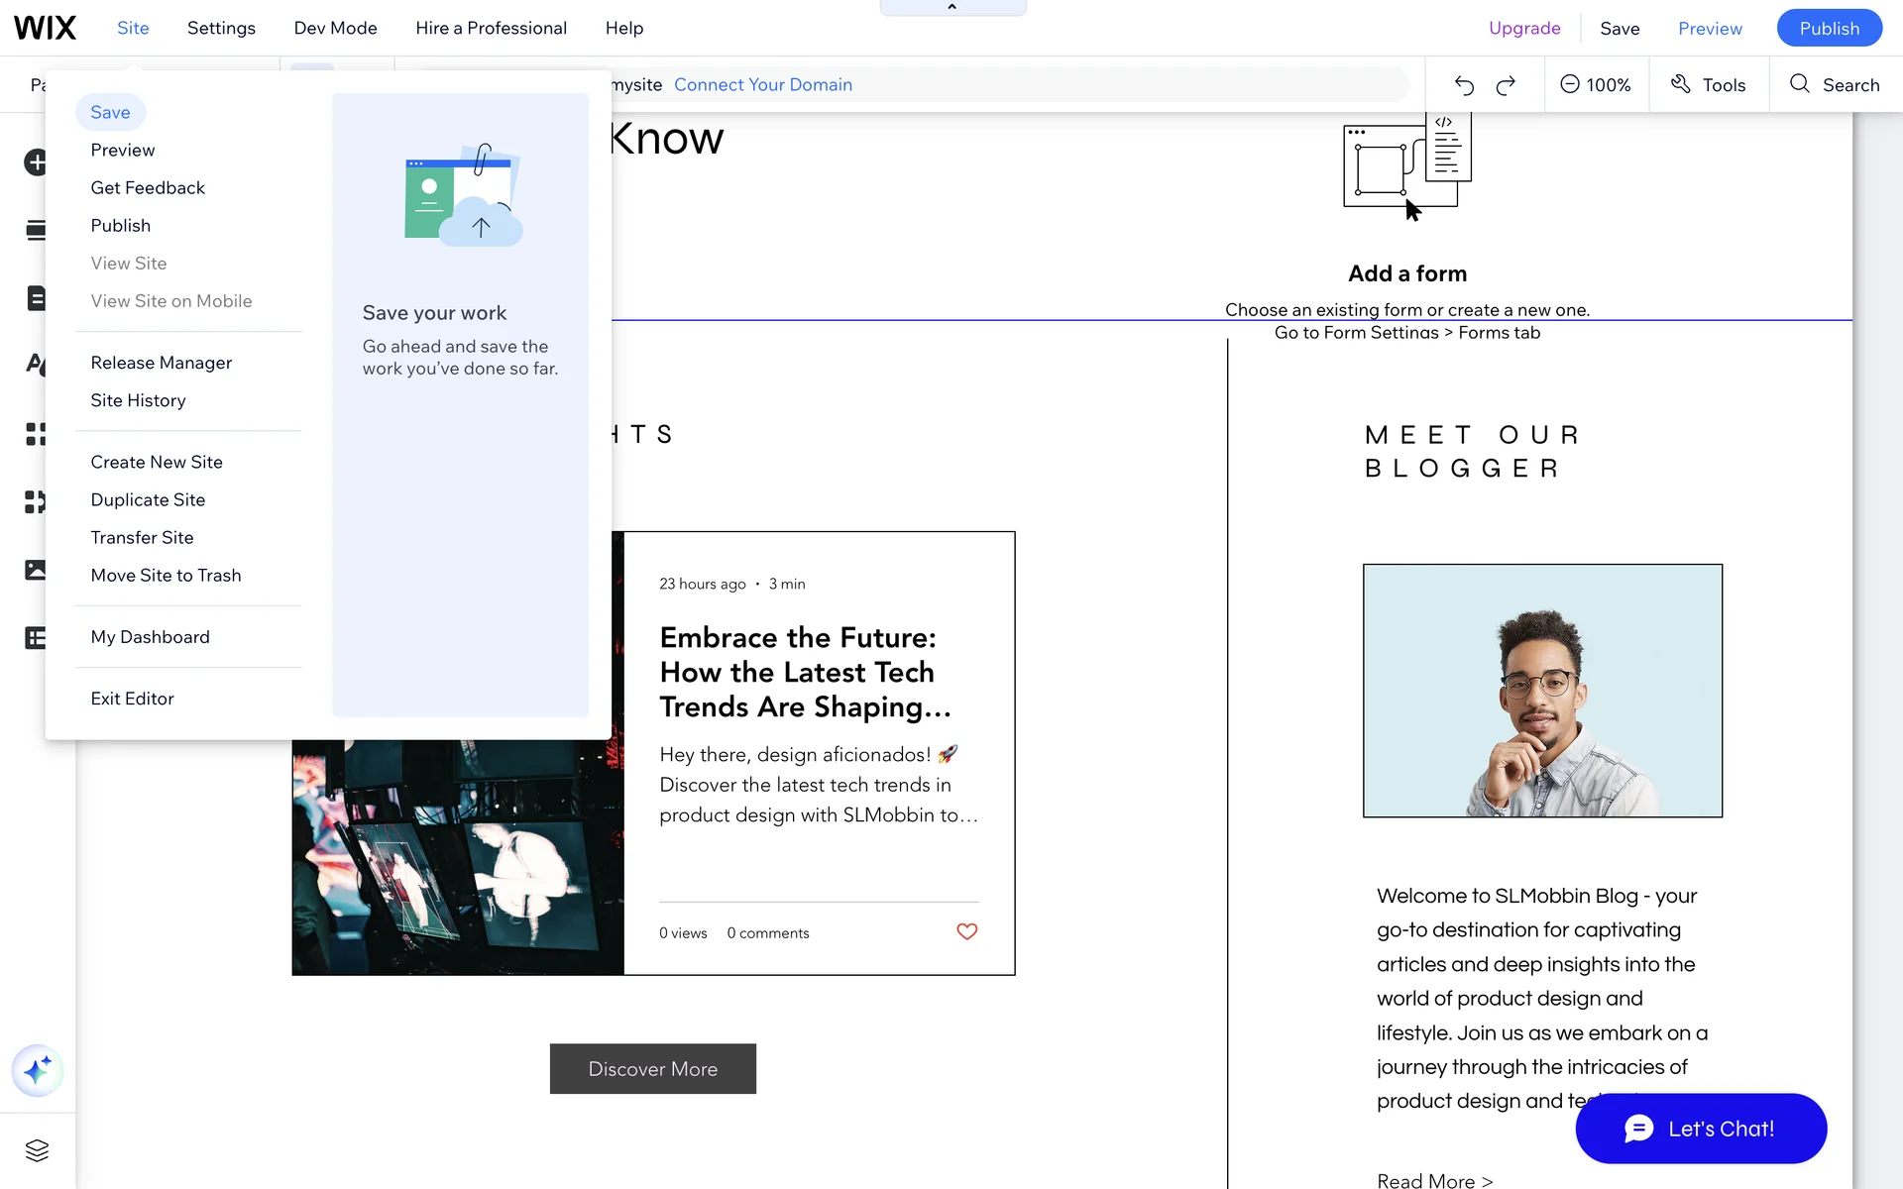Open the Let's Chat! widget
The image size is (1903, 1189).
point(1701,1129)
